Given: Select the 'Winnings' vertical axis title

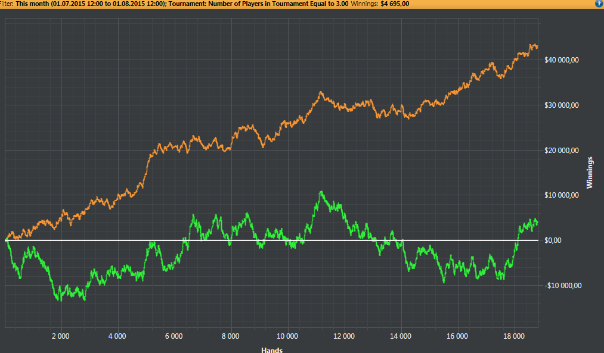Looking at the screenshot, I should (x=589, y=173).
